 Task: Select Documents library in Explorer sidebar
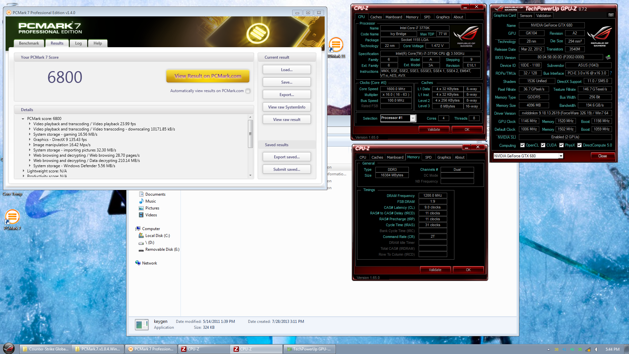tap(155, 194)
